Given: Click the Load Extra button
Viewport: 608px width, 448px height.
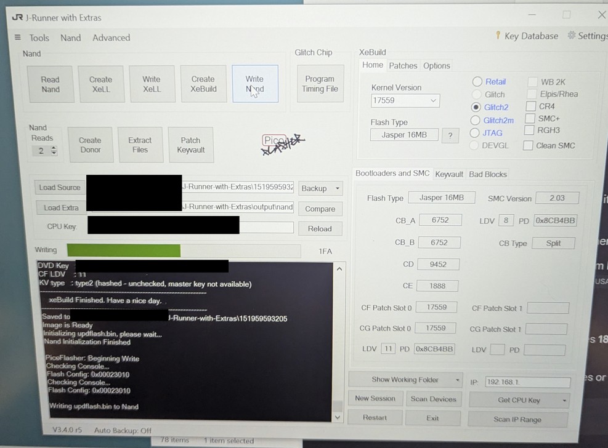Looking at the screenshot, I should coord(61,208).
